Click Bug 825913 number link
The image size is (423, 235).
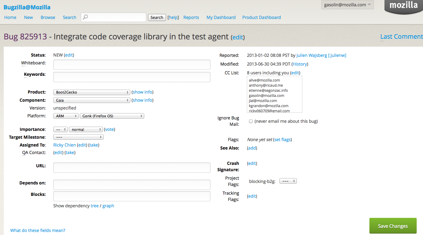coord(25,37)
